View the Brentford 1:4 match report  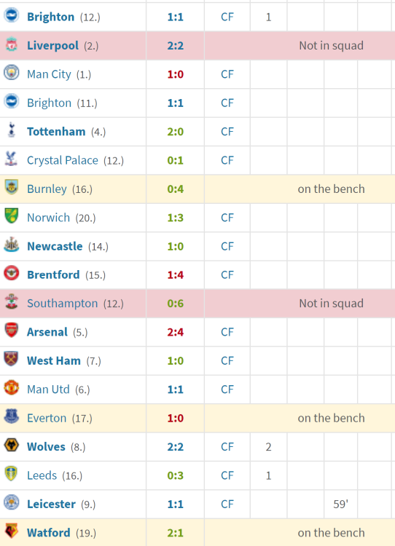[x=176, y=274]
